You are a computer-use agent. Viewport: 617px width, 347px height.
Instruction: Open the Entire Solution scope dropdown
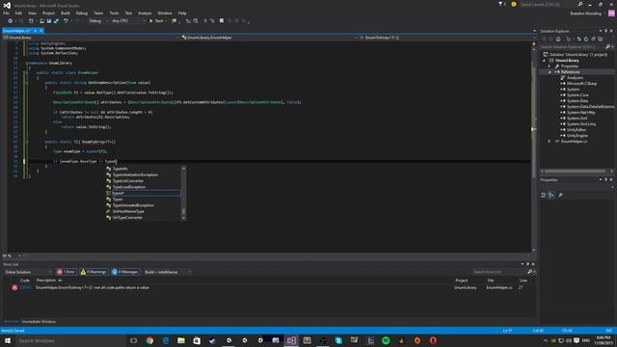tap(28, 272)
